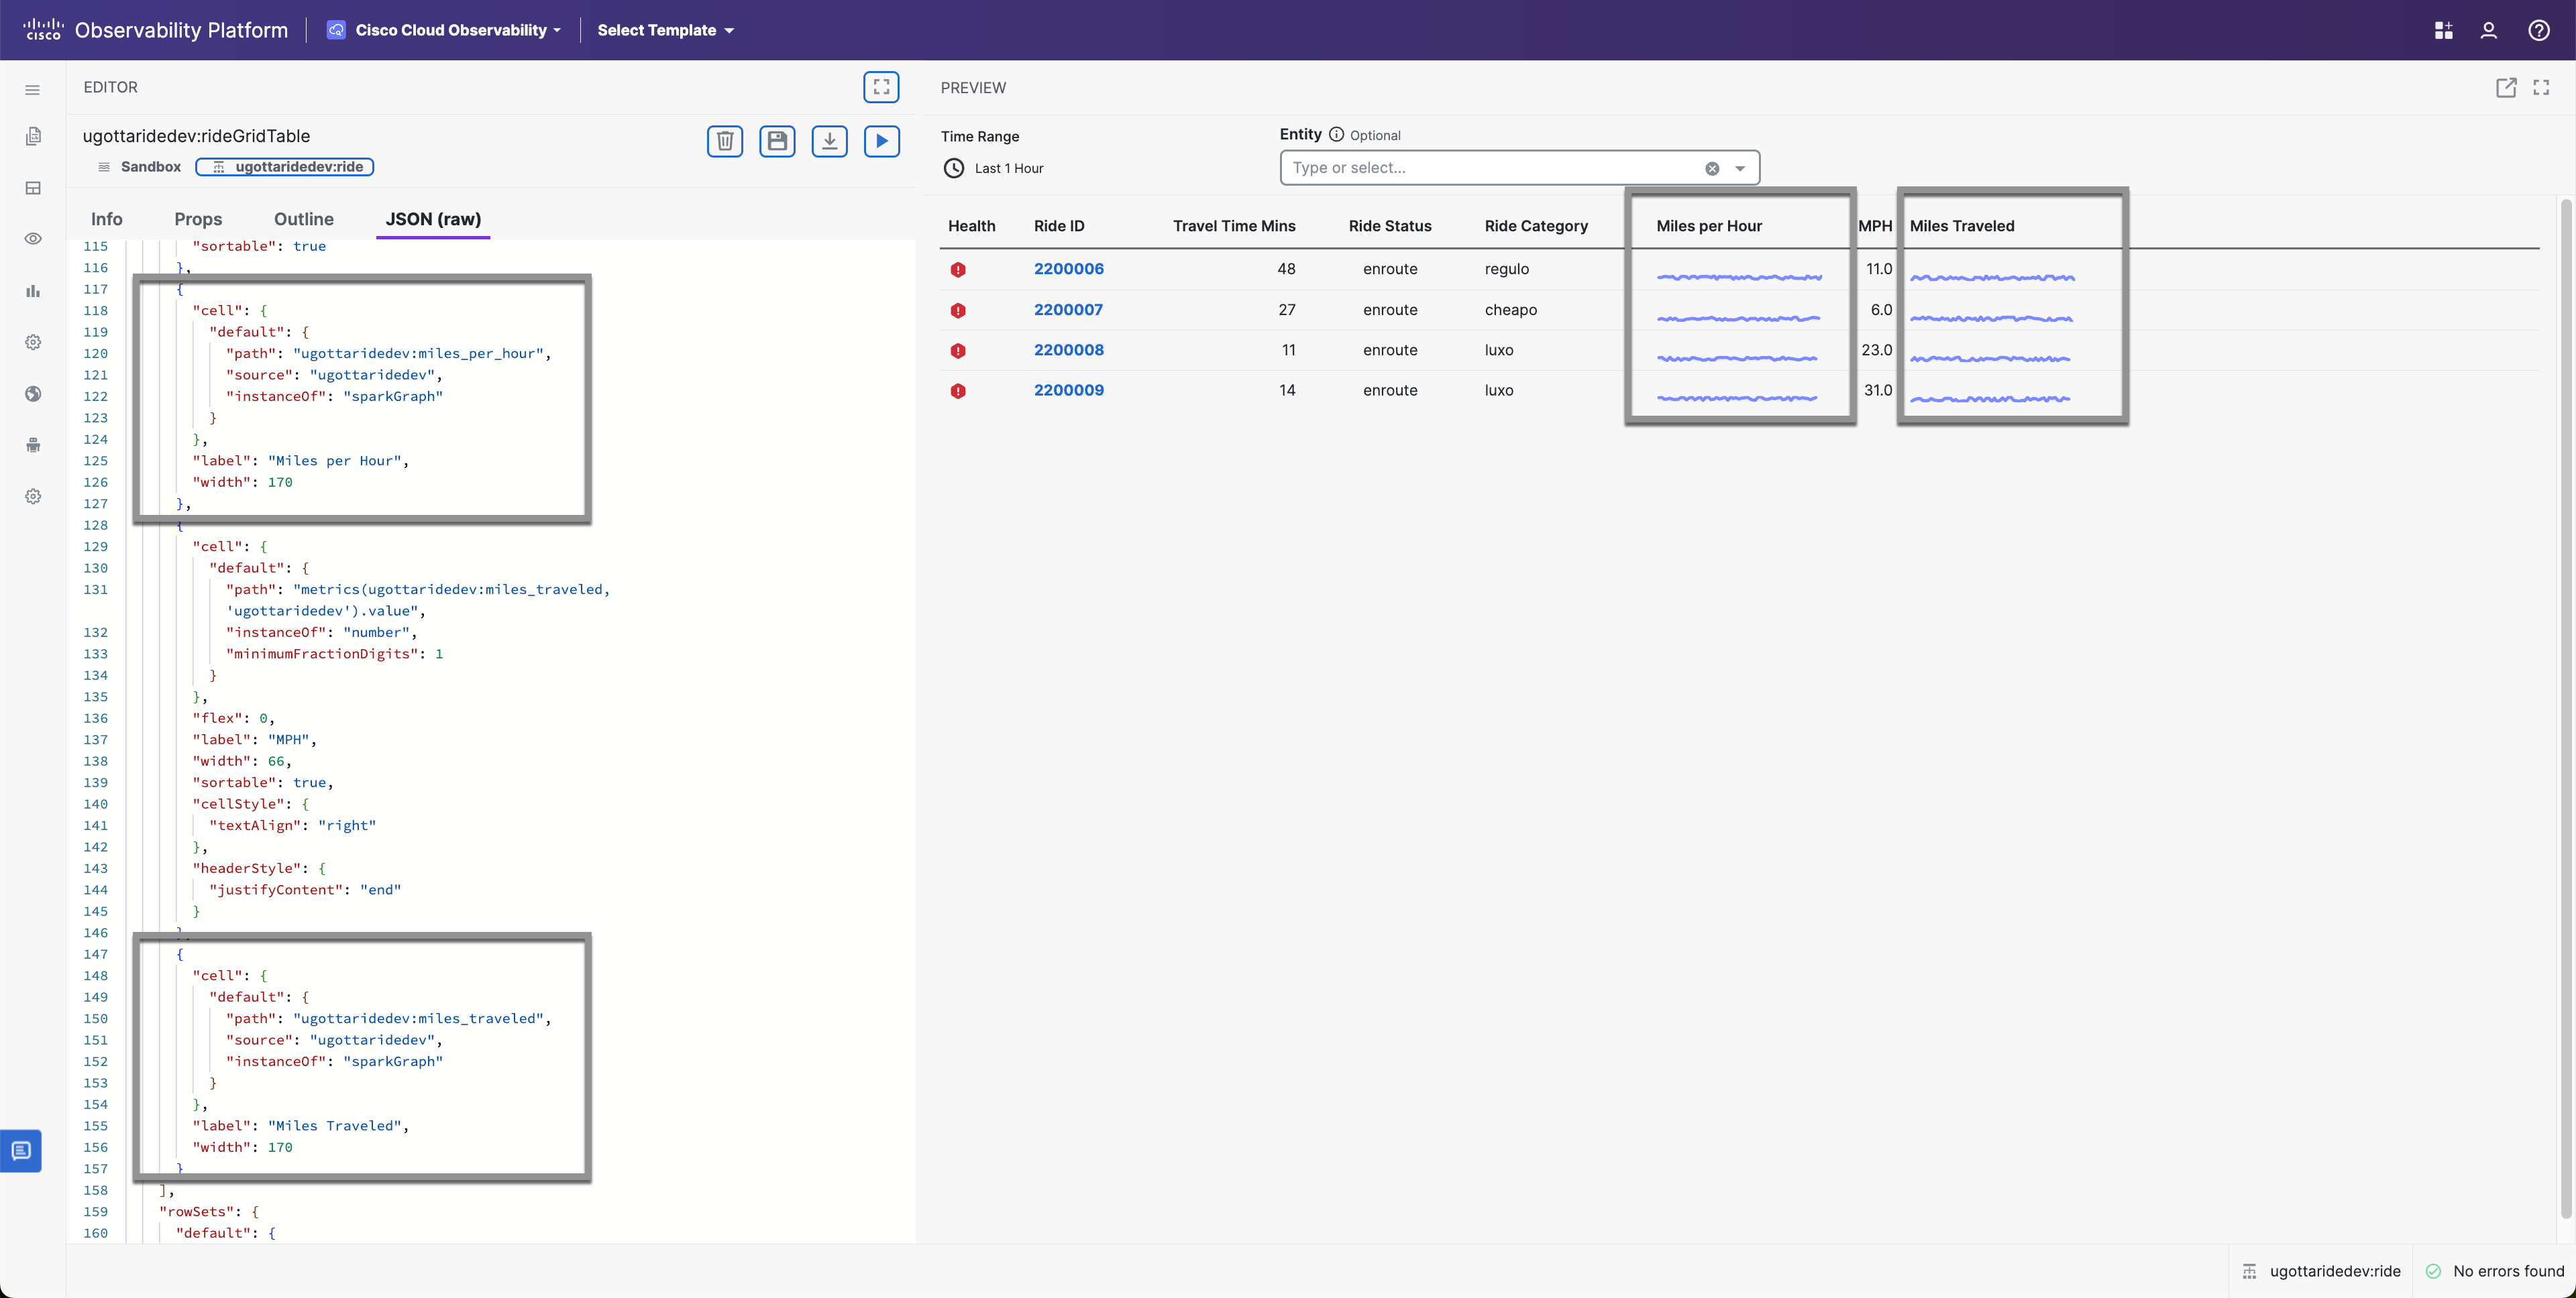Click the save template icon
This screenshot has height=1298, width=2576.
pyautogui.click(x=777, y=141)
